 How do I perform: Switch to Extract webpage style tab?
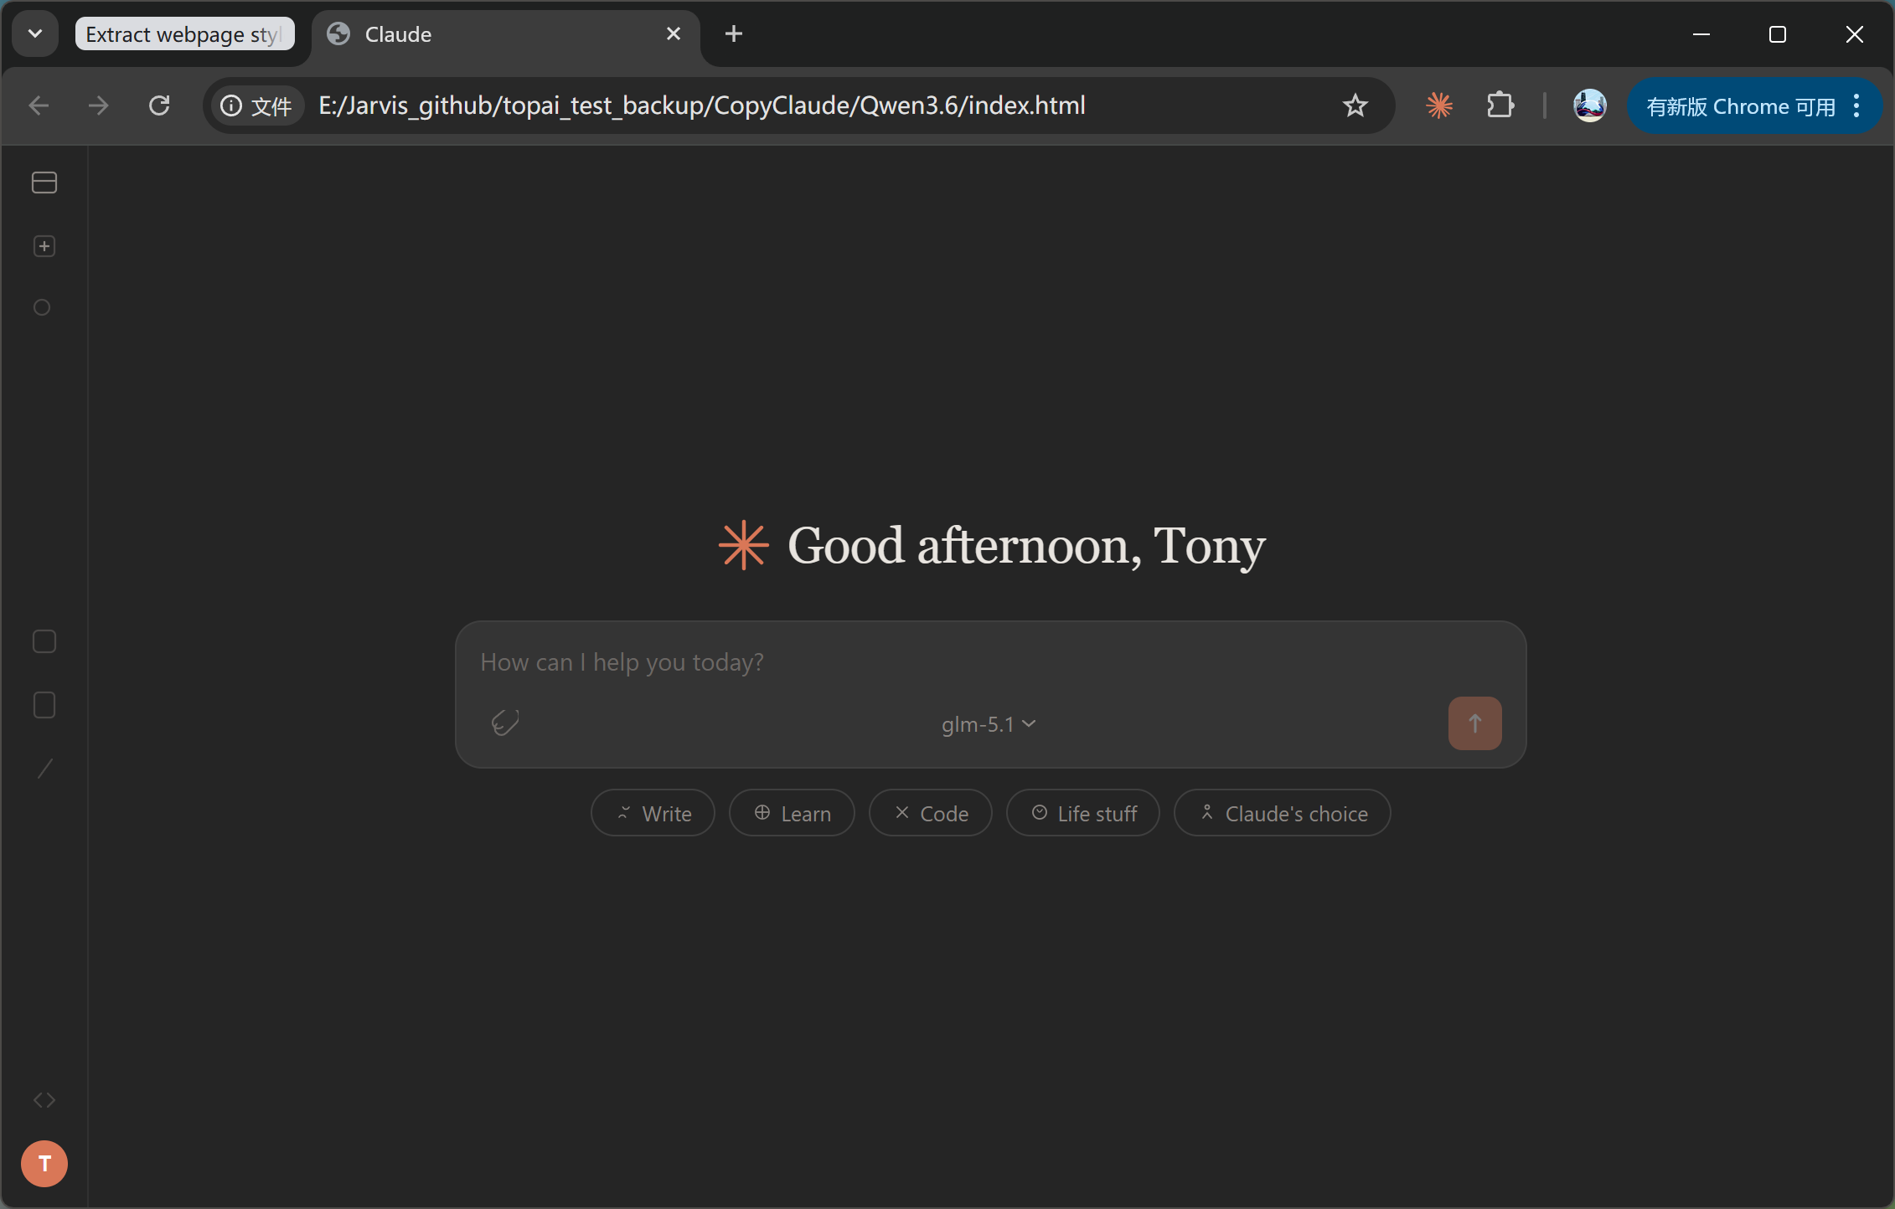click(x=184, y=34)
